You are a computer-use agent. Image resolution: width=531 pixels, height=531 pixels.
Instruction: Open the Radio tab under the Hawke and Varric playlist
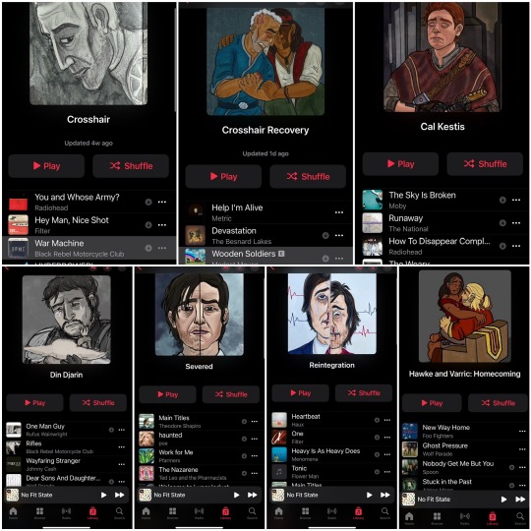tap(464, 517)
